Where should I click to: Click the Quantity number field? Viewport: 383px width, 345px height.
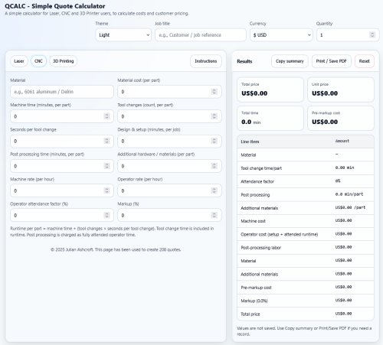[x=348, y=35]
